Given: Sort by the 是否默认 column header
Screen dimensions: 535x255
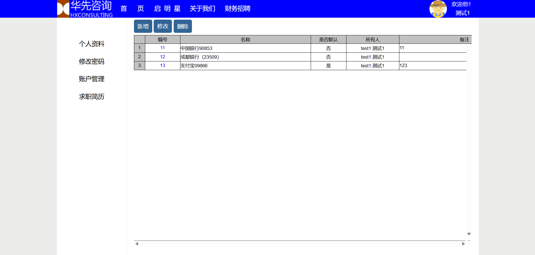Looking at the screenshot, I should point(328,40).
